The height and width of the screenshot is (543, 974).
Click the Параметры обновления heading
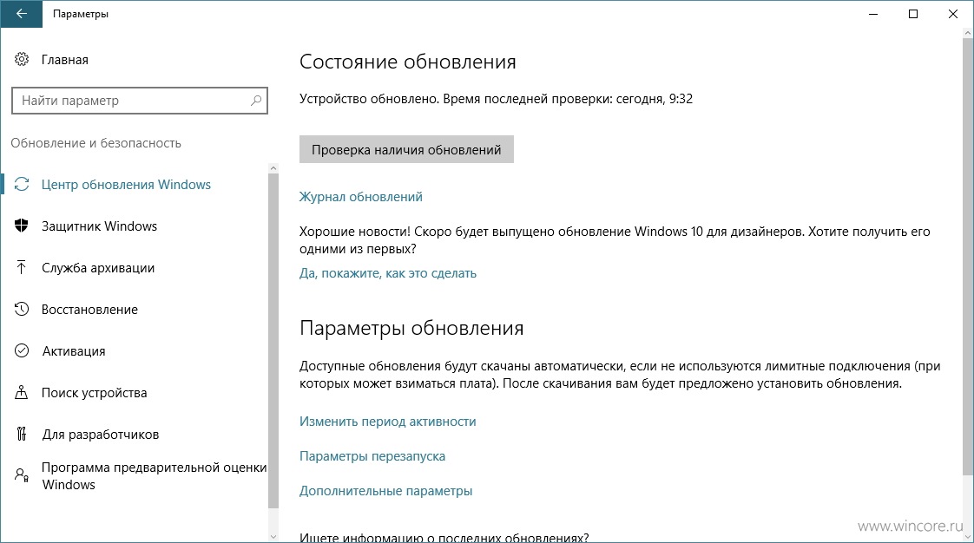click(x=411, y=328)
